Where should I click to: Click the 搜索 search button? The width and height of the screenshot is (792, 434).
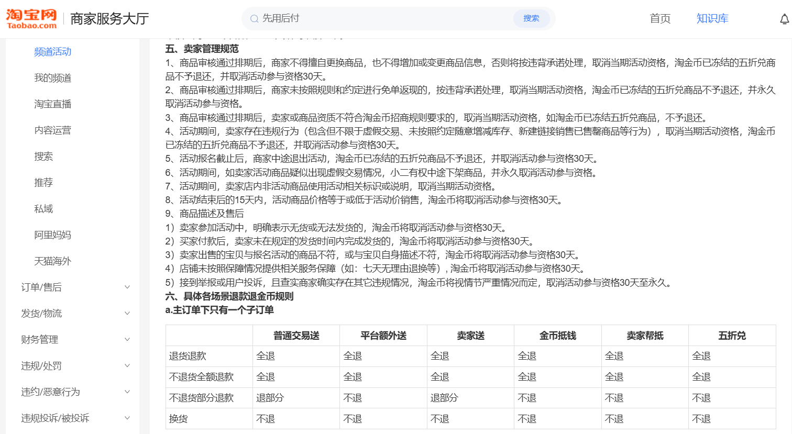tap(531, 18)
